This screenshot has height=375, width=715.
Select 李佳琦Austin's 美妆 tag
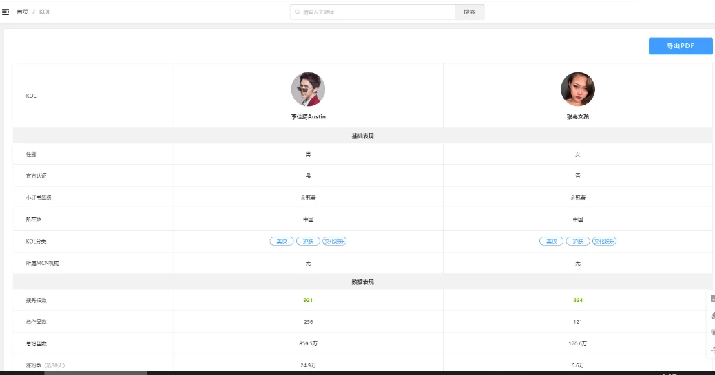[281, 242]
